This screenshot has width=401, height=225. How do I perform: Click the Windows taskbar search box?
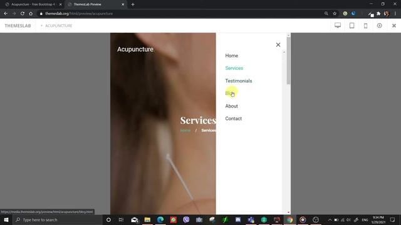58,219
